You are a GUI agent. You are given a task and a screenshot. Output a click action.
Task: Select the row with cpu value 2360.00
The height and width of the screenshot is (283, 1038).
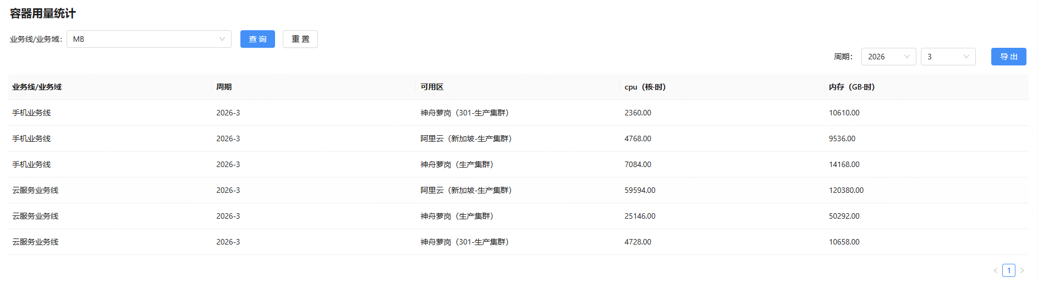[x=638, y=113]
